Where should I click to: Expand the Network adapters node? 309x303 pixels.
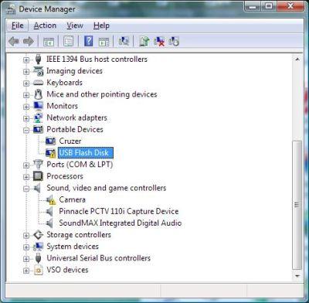26,118
